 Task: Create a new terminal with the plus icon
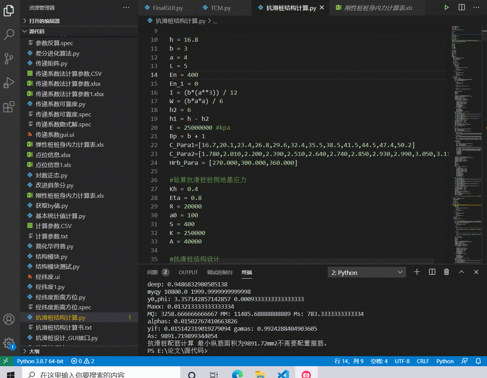click(x=417, y=272)
